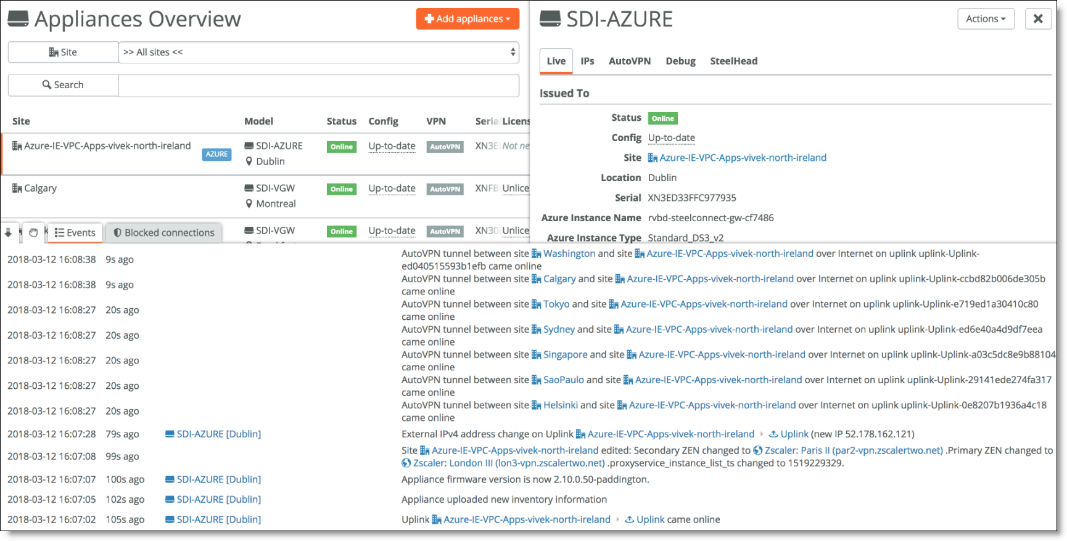Open the AutoVPN tab
This screenshot has width=1067, height=541.
[630, 61]
